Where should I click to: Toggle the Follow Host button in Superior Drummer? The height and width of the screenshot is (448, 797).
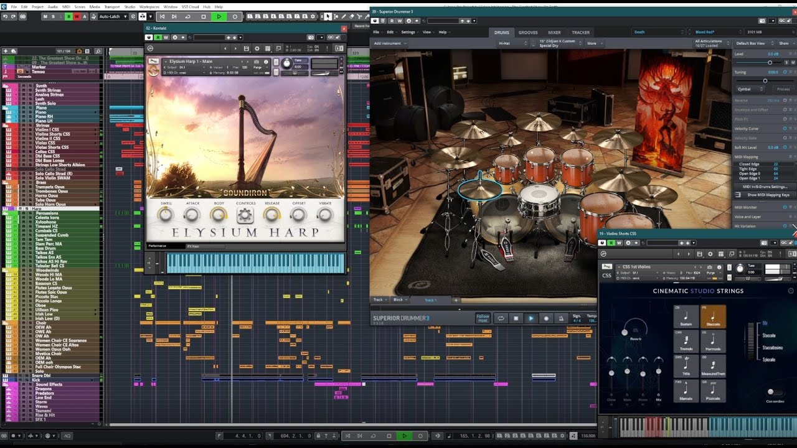click(x=483, y=319)
